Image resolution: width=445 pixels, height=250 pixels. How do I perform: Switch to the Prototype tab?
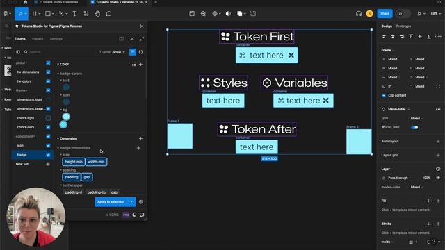tap(403, 26)
